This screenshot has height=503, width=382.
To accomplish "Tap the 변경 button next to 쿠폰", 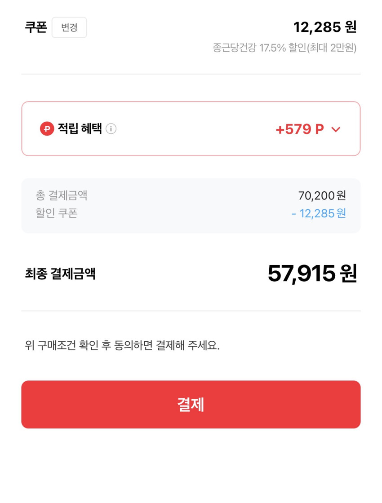I will coord(69,27).
